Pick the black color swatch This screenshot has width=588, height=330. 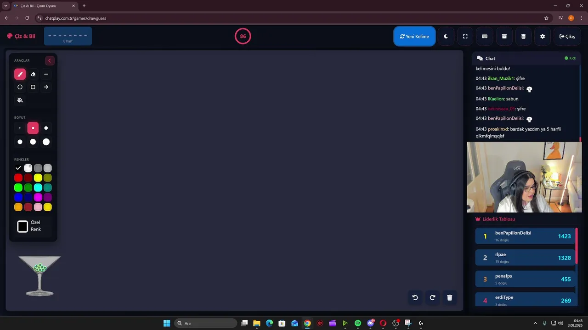[18, 168]
